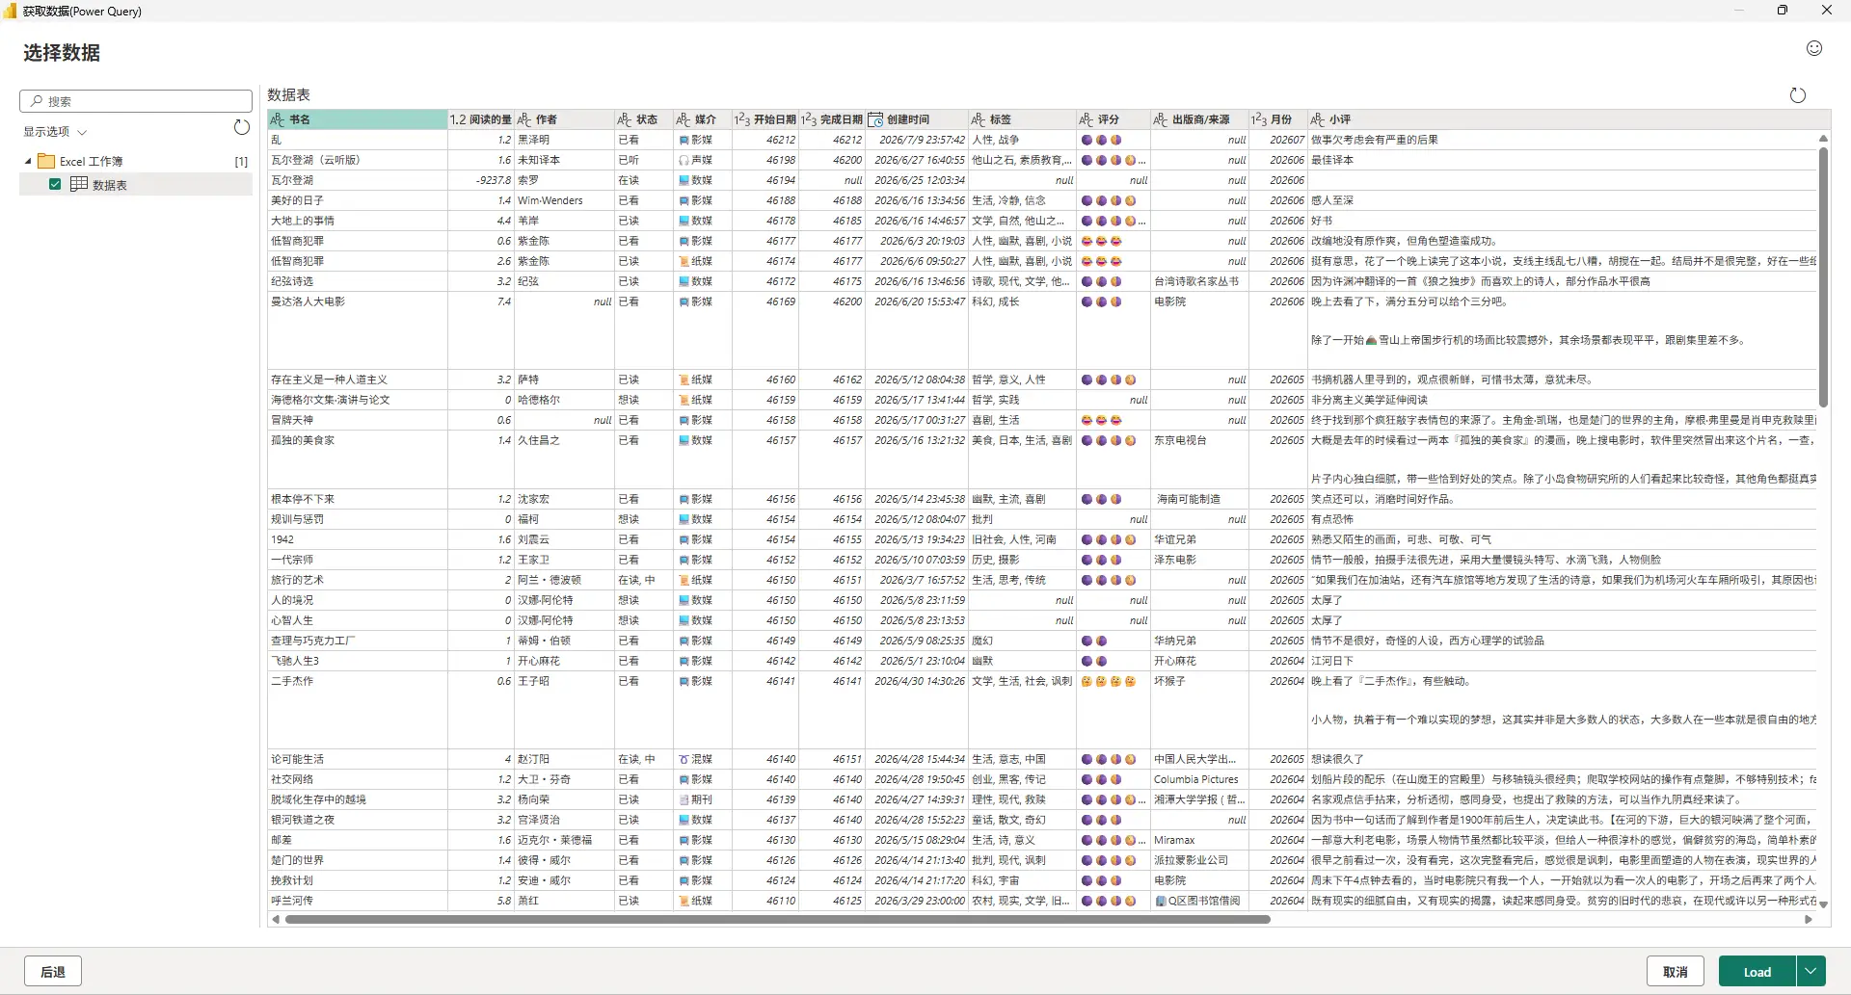Viewport: 1851px width, 995px height.
Task: Toggle the 数据表 checkbox
Action: point(55,184)
